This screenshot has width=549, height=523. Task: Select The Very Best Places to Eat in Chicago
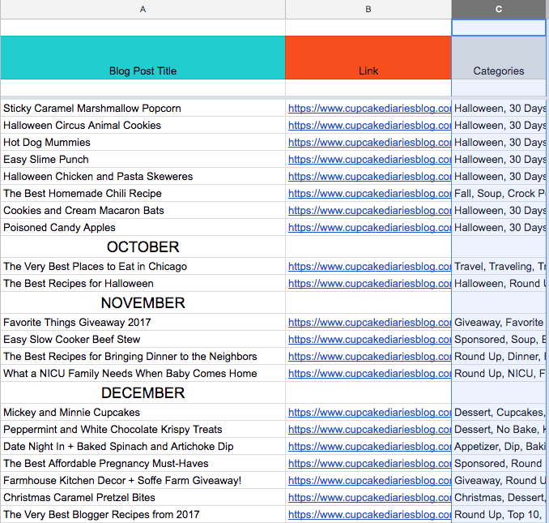(x=143, y=267)
